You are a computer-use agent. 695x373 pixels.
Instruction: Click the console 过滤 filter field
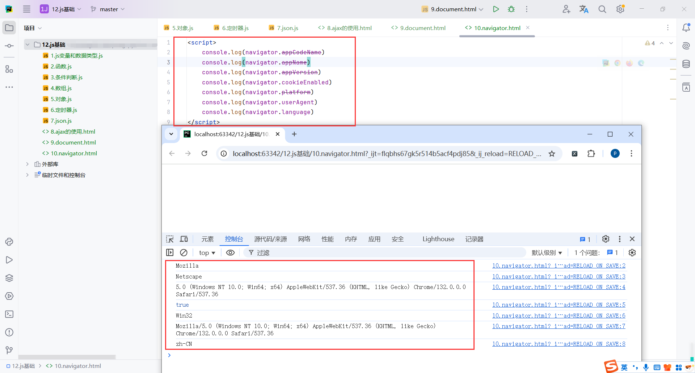tap(384, 253)
